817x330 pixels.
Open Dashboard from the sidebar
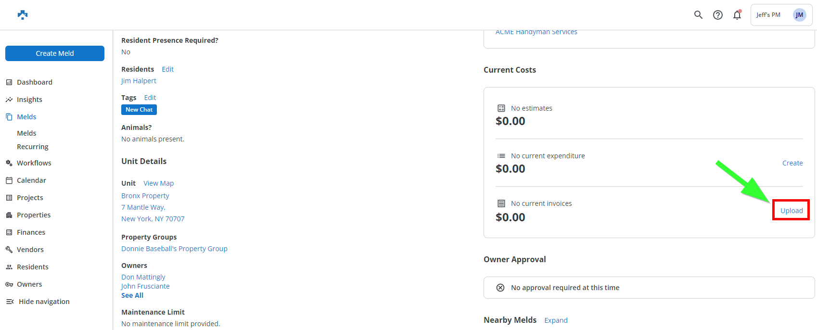[x=34, y=82]
